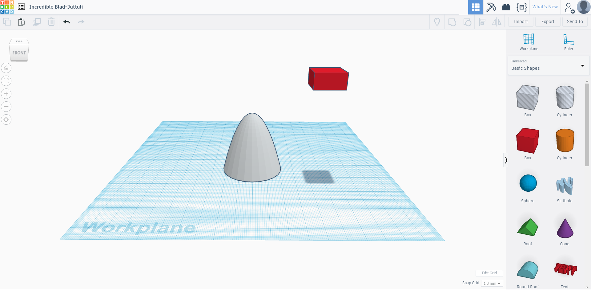Zoom in with plus button
The image size is (591, 290).
pos(6,94)
